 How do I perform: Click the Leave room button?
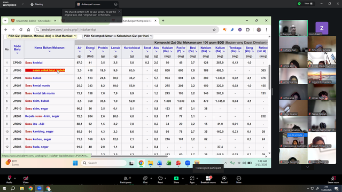pyautogui.click(x=333, y=180)
